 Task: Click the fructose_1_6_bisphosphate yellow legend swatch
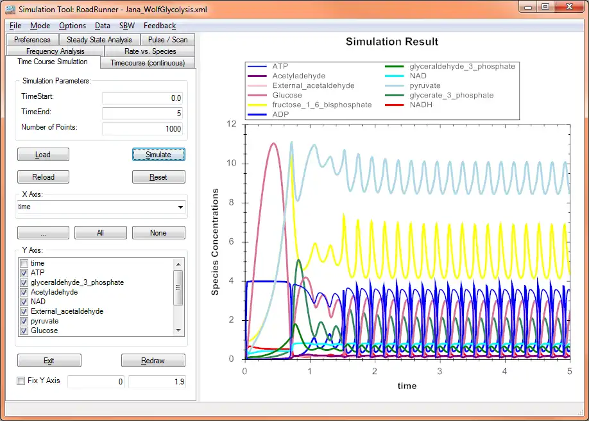[257, 105]
